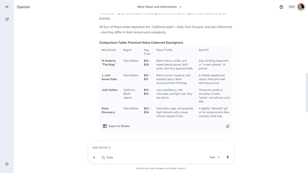This screenshot has height=173, width=308.
Task: Click the Gemini app name
Action: [x=23, y=7]
